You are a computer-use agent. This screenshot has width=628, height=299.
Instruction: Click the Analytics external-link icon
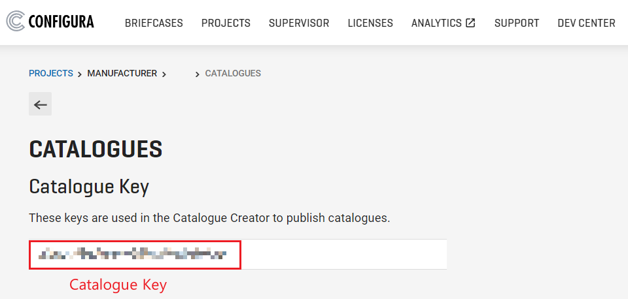[470, 23]
